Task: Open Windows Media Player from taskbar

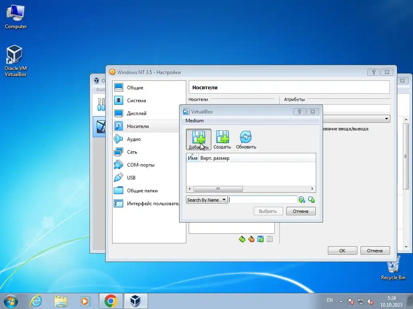Action: (x=85, y=301)
